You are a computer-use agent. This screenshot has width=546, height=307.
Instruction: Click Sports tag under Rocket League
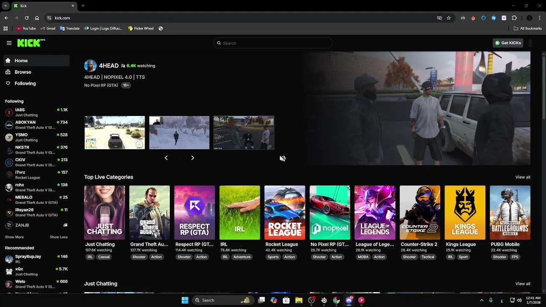273,257
